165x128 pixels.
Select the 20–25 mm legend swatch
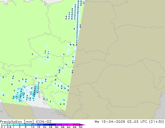point(46,125)
